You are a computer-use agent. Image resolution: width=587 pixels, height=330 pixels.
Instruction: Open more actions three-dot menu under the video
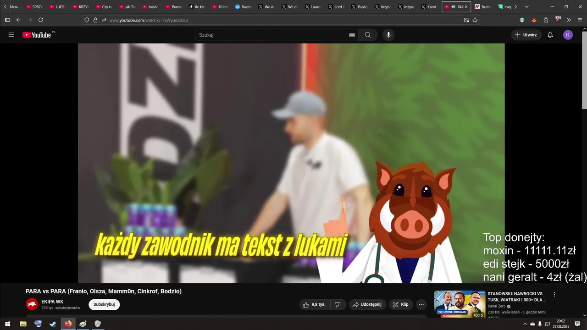click(421, 304)
